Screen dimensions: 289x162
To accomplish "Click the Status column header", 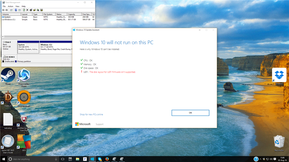I will (61, 14).
